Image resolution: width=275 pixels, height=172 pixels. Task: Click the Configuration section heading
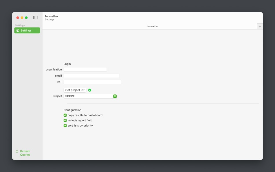click(72, 110)
